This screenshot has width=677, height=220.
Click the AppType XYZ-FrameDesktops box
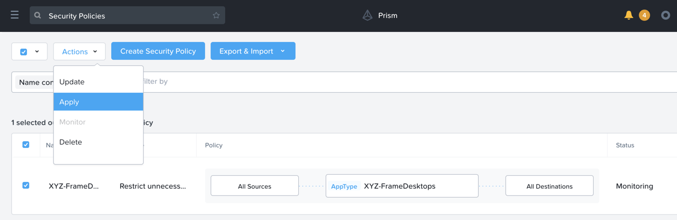[402, 186]
